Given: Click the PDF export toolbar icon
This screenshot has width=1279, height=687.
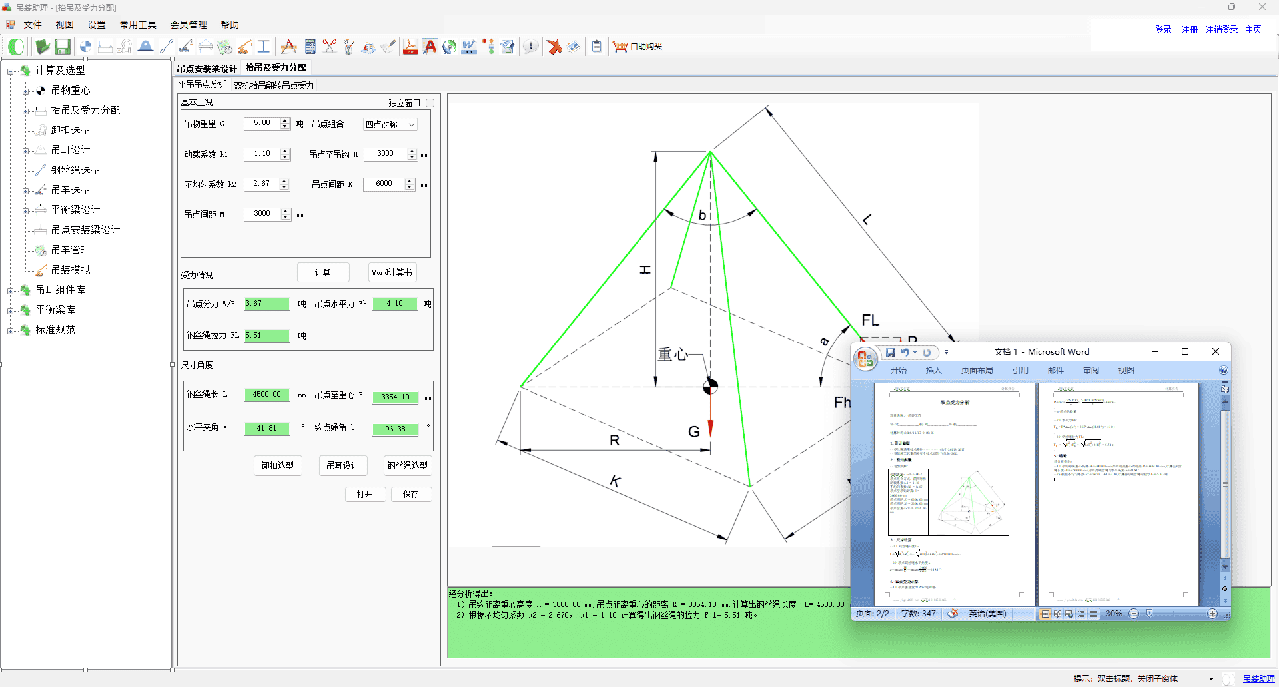Looking at the screenshot, I should coord(410,47).
